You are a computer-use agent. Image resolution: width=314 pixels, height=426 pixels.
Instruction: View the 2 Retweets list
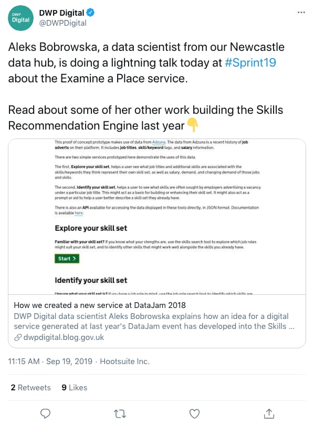point(31,387)
